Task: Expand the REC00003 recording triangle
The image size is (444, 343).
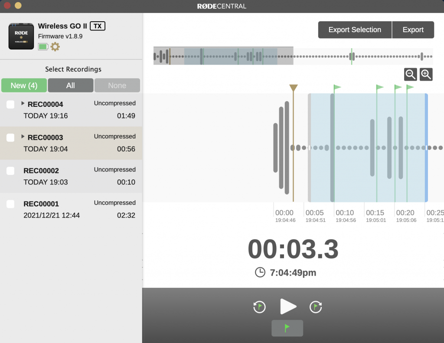Action: click(23, 137)
